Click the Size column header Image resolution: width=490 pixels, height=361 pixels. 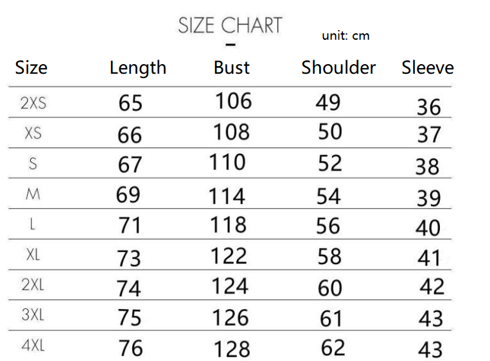(31, 67)
